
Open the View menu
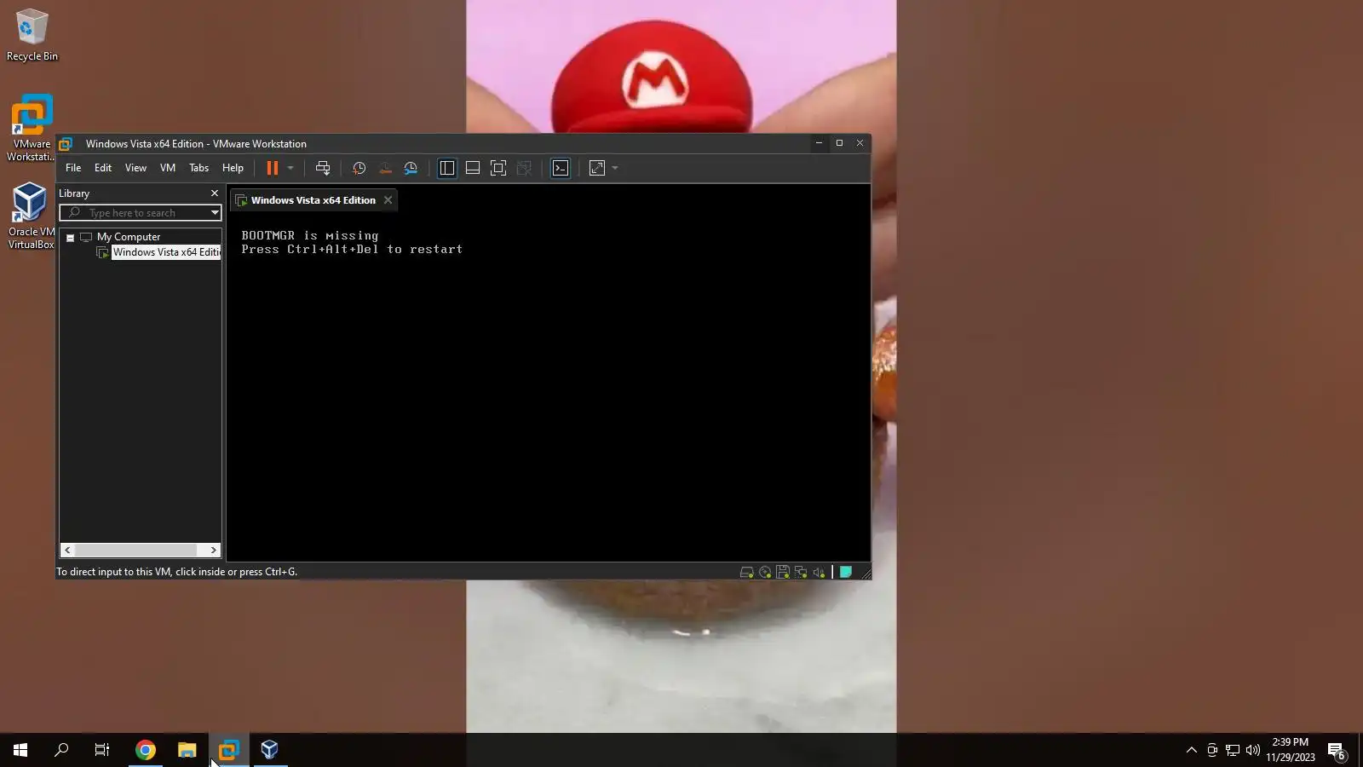(x=135, y=168)
